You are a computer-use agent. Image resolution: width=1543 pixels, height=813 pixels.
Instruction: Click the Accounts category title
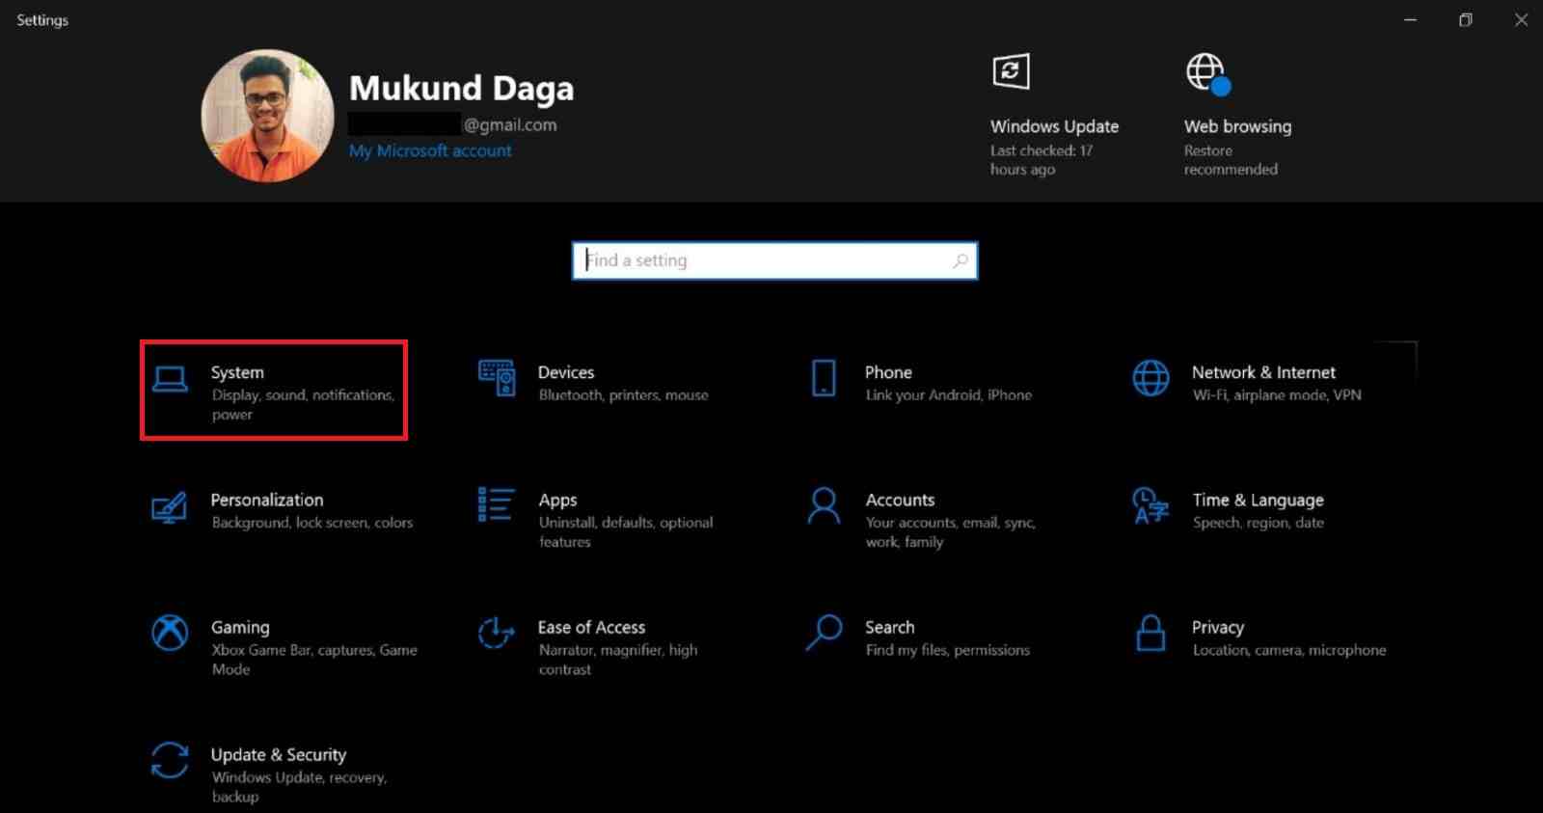point(900,500)
